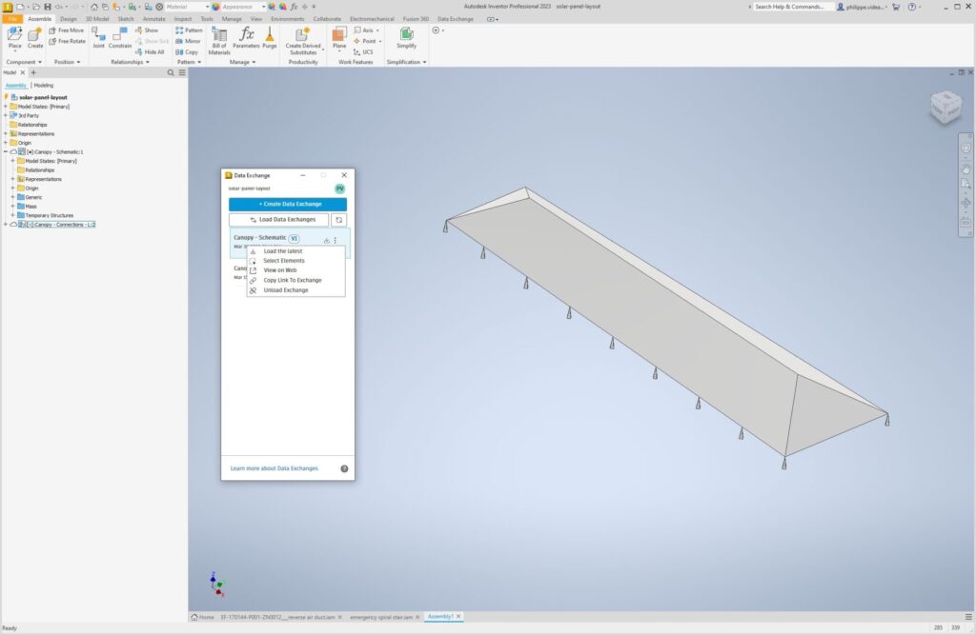The image size is (976, 635).
Task: Toggle Hide All relationships visibility
Action: (x=151, y=52)
